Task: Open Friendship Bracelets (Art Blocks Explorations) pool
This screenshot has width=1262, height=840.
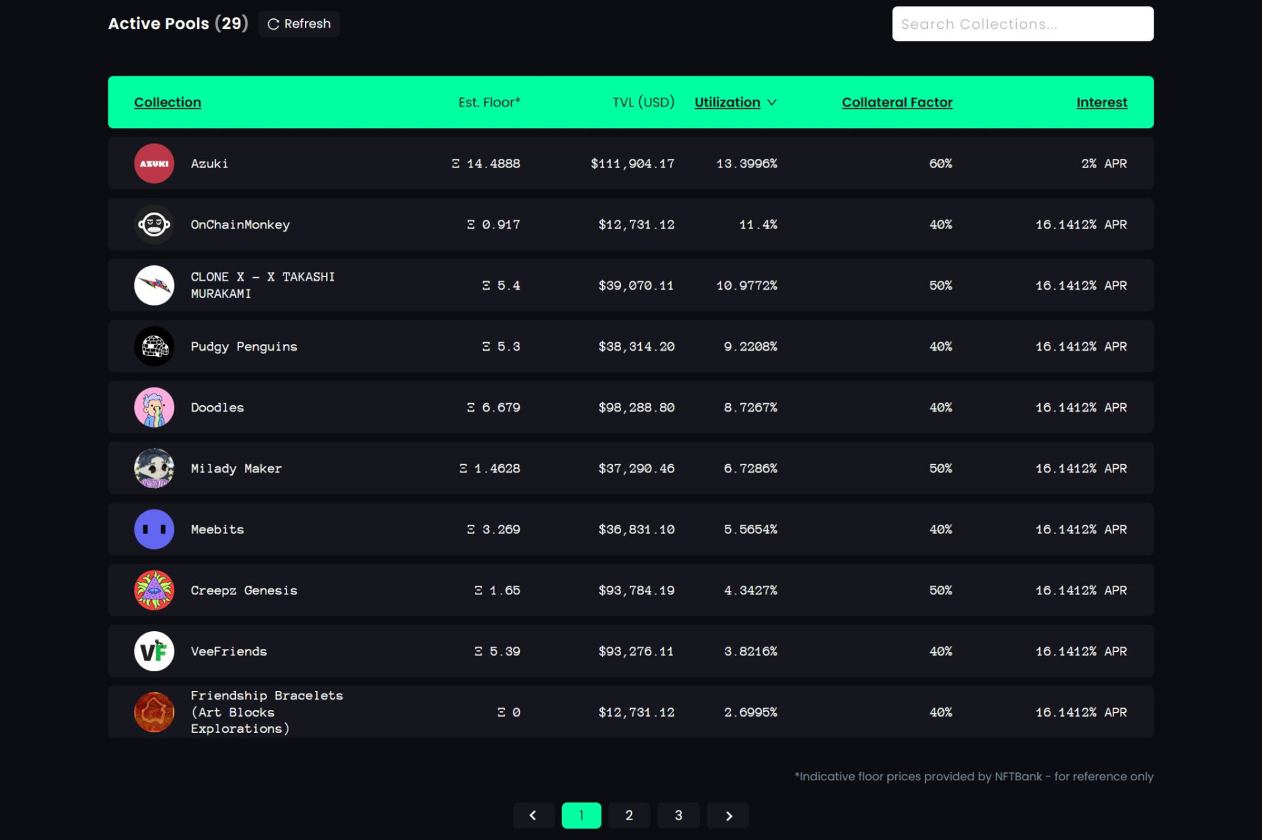Action: click(267, 712)
